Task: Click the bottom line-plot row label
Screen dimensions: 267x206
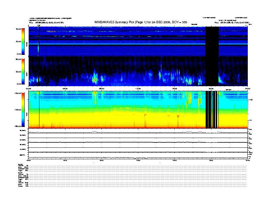Action: (x=22, y=155)
